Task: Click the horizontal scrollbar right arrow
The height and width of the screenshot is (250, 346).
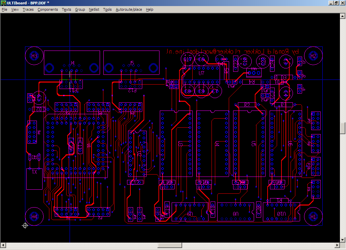Action: tap(337, 245)
